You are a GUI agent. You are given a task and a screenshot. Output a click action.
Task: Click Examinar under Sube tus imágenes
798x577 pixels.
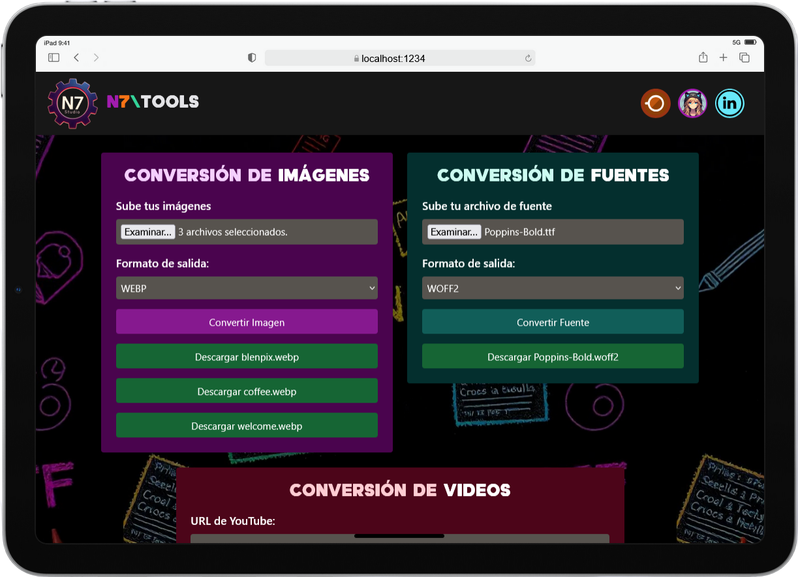click(147, 232)
